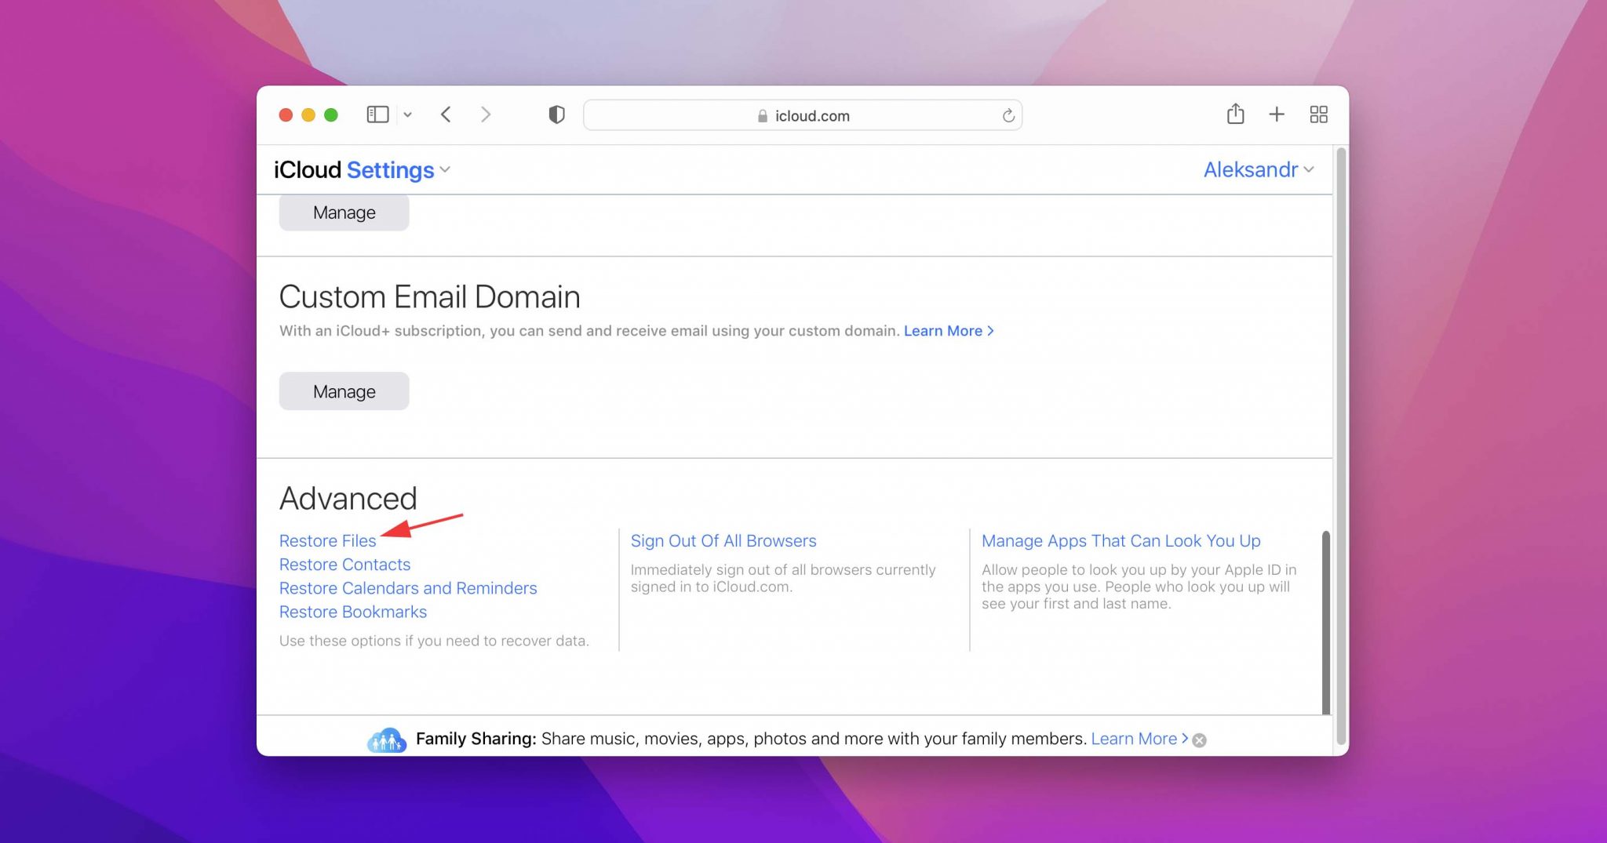Go back with the back arrow
The width and height of the screenshot is (1607, 843).
coord(446,114)
